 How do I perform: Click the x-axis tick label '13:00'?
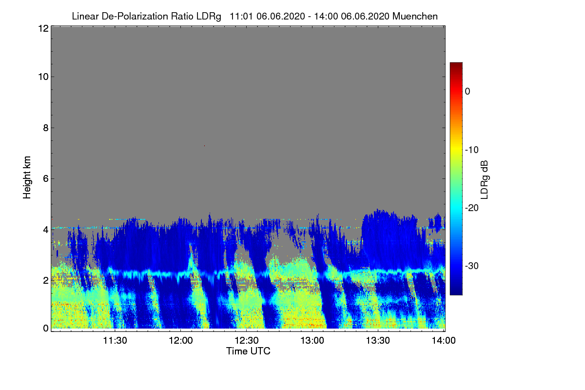(312, 341)
